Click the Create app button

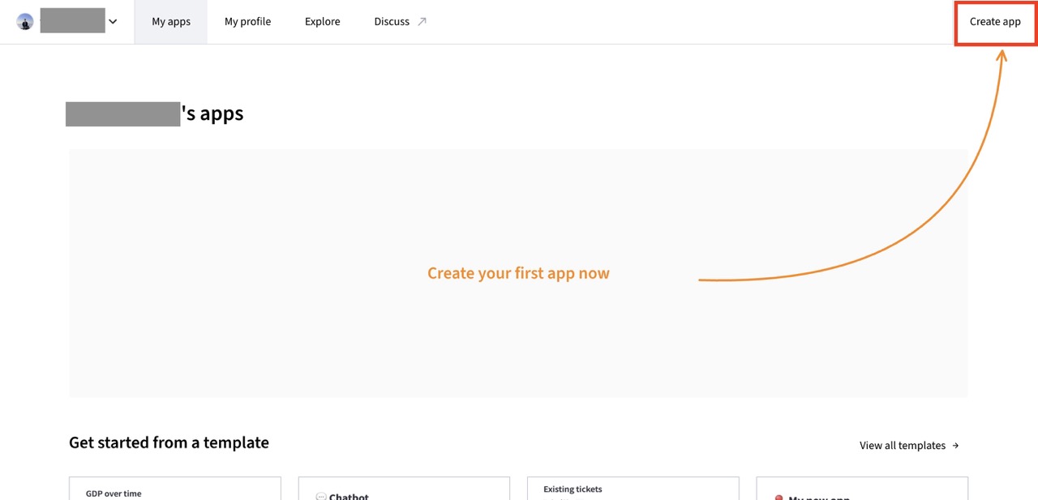tap(995, 22)
